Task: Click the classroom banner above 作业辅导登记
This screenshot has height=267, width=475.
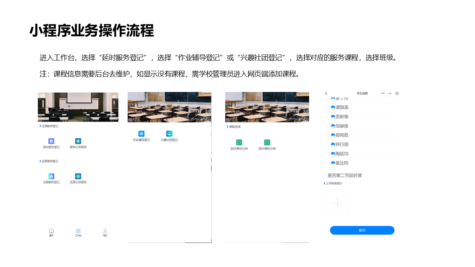Action: 170,107
